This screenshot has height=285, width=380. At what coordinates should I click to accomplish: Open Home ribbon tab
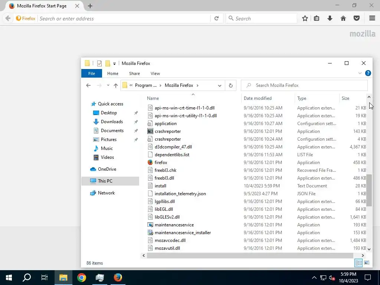point(113,73)
